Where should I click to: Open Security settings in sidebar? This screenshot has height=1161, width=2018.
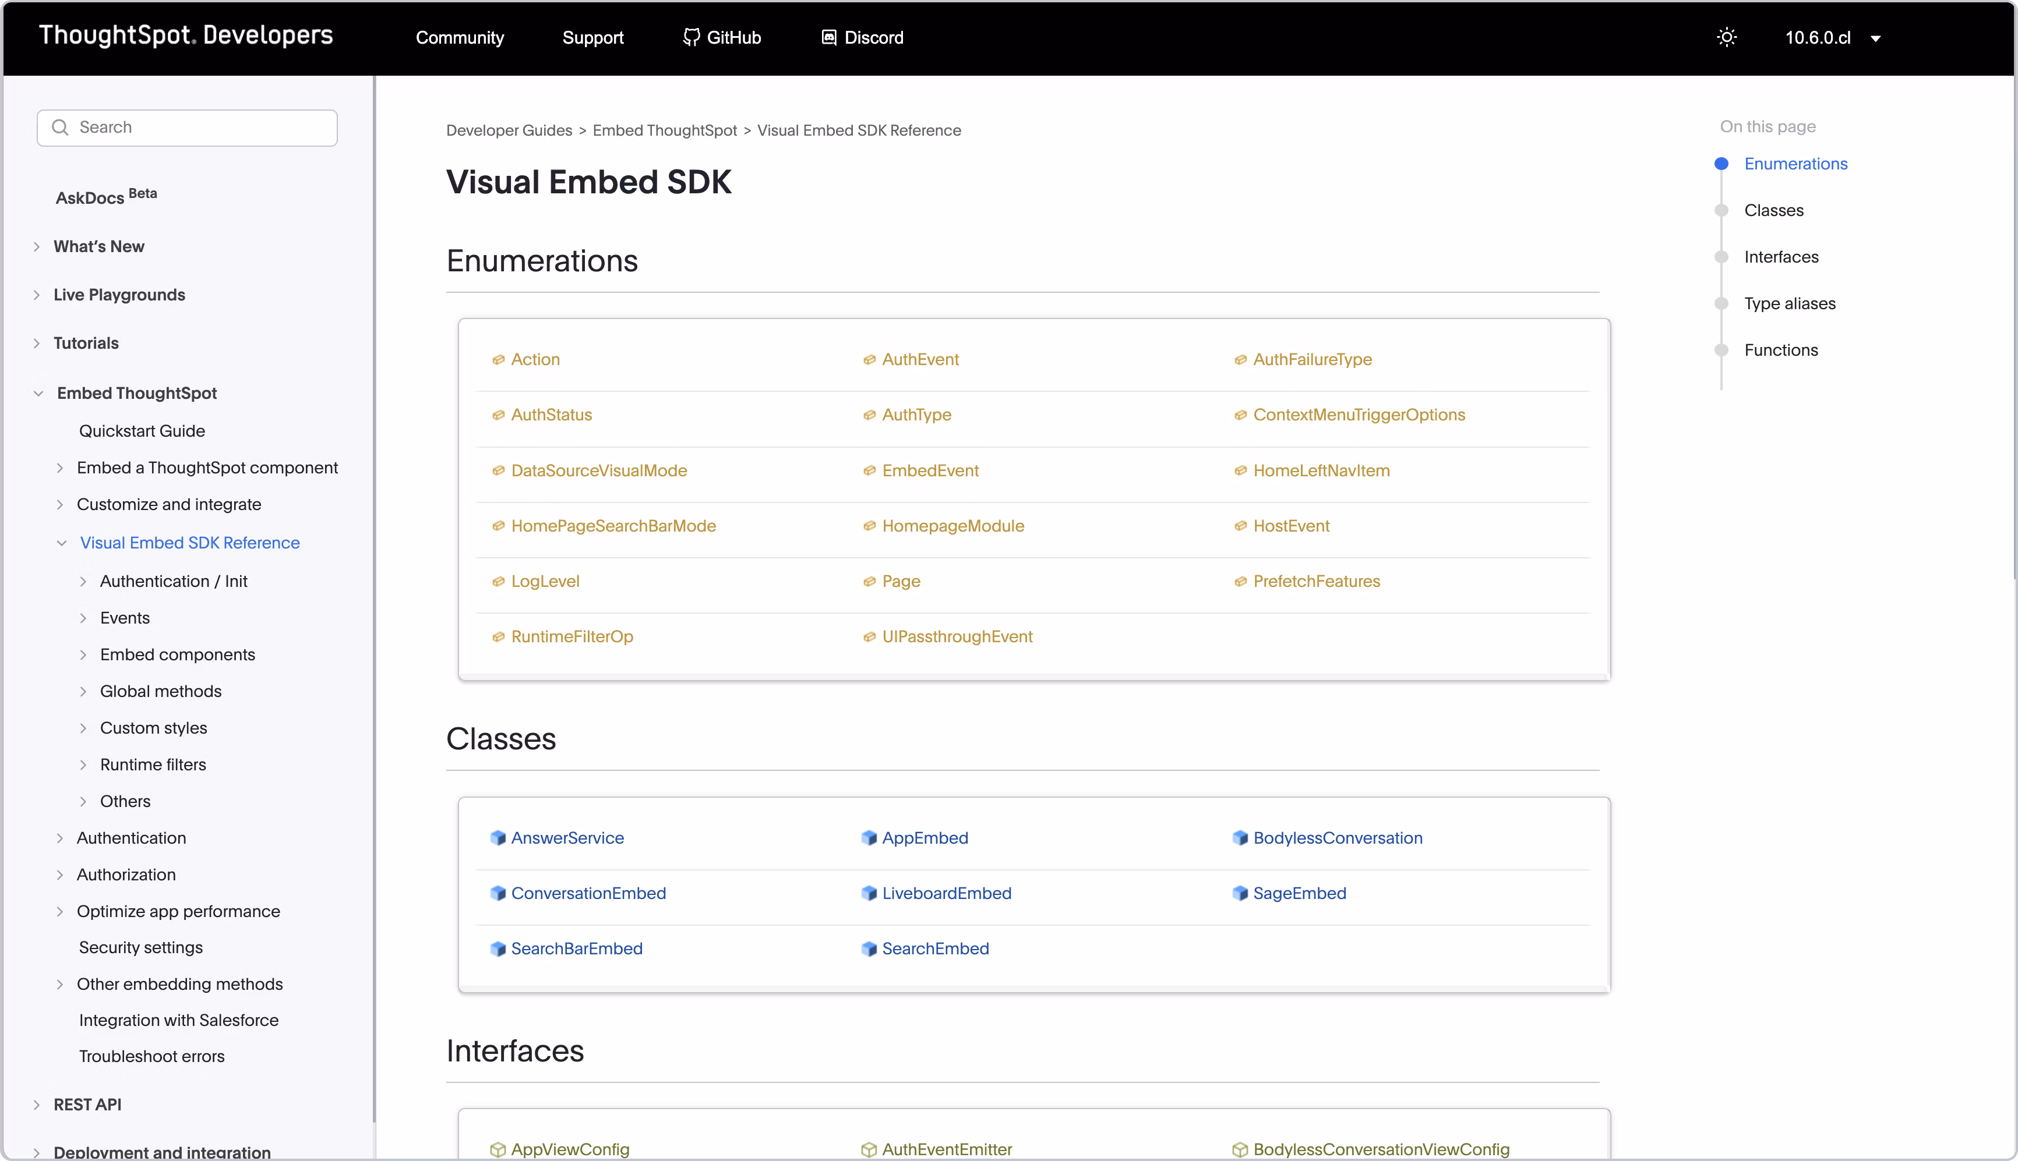pyautogui.click(x=140, y=947)
